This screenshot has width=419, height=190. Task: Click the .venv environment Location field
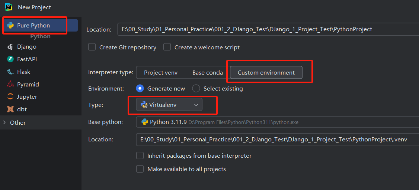277,140
